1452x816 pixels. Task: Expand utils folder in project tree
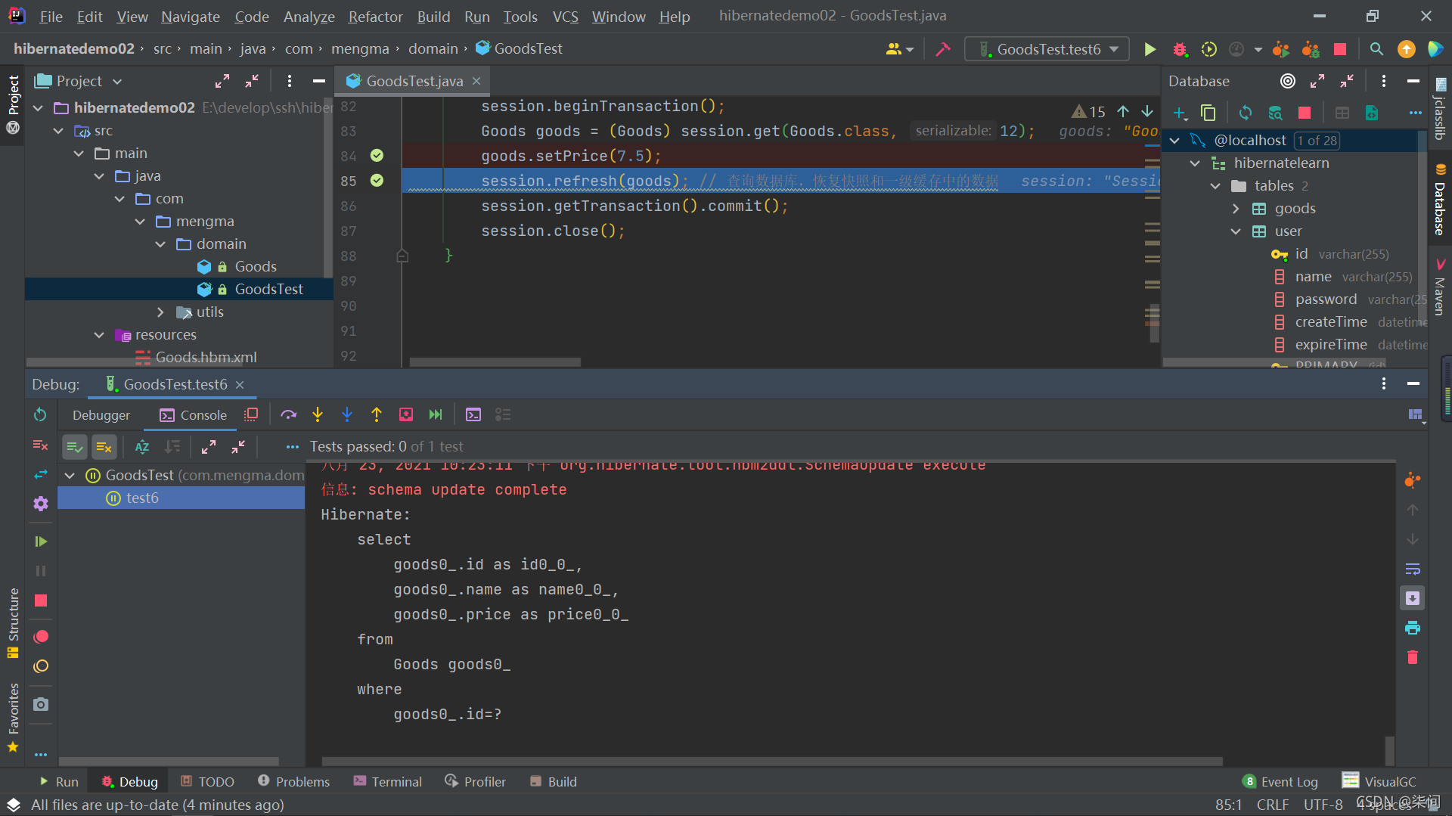click(160, 312)
